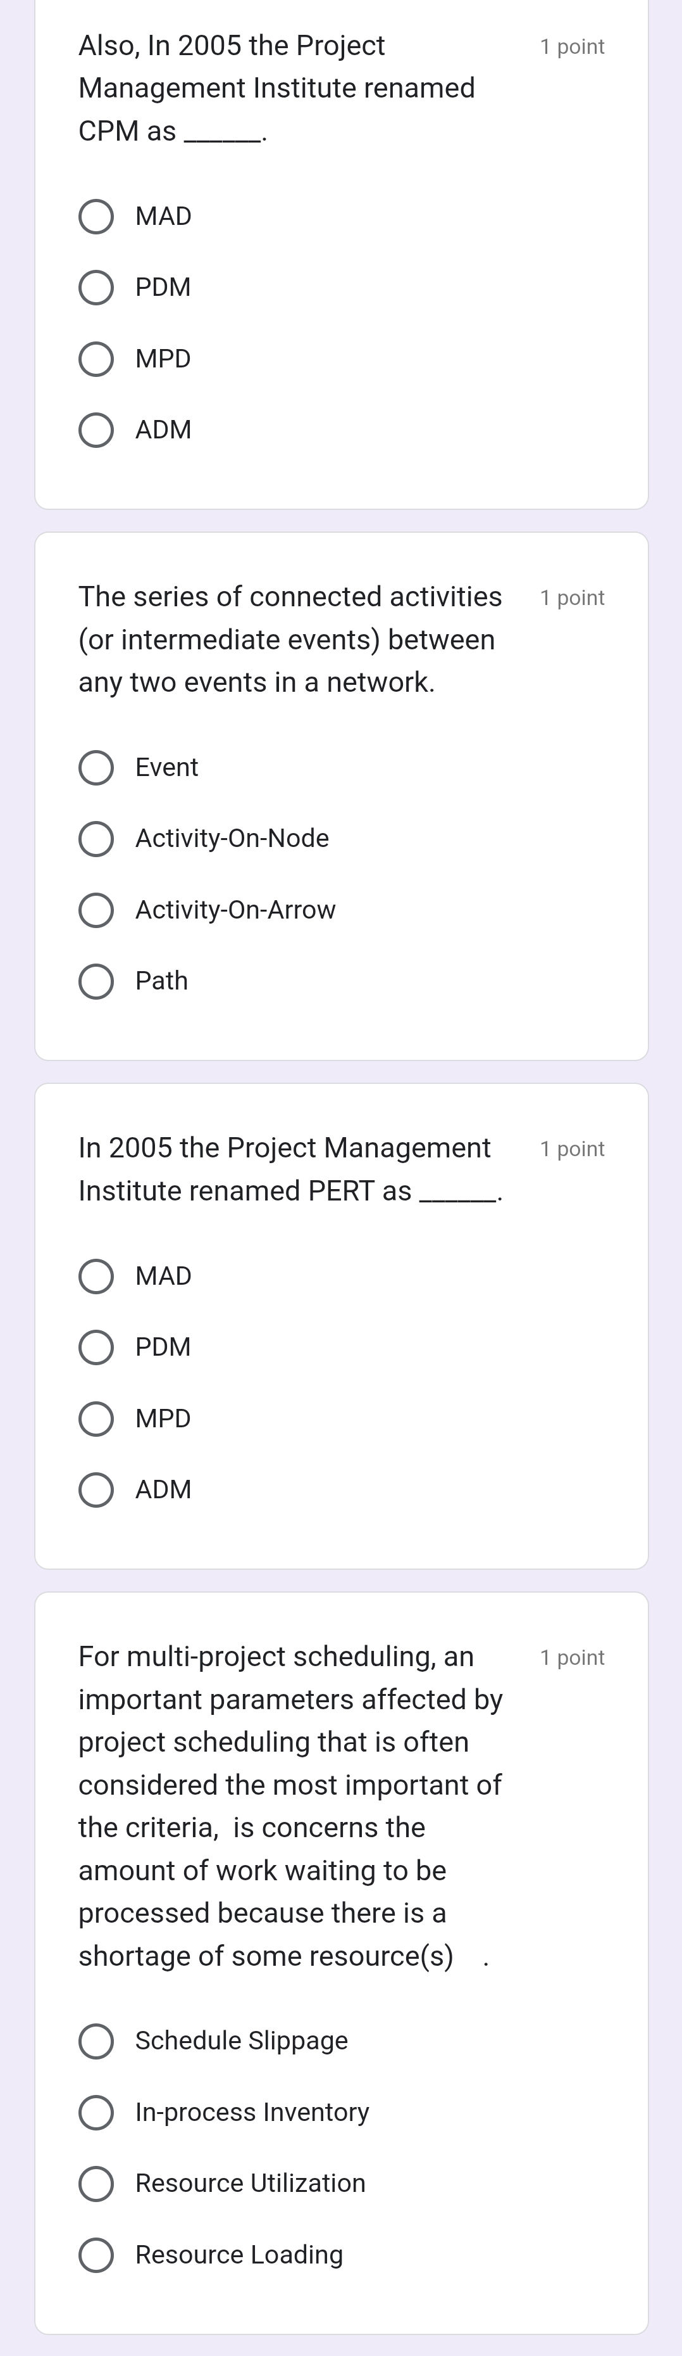Choose Activity-On-Node option
682x2356 pixels.
(96, 839)
